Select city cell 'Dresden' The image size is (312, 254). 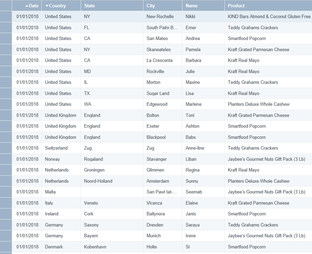(163, 225)
